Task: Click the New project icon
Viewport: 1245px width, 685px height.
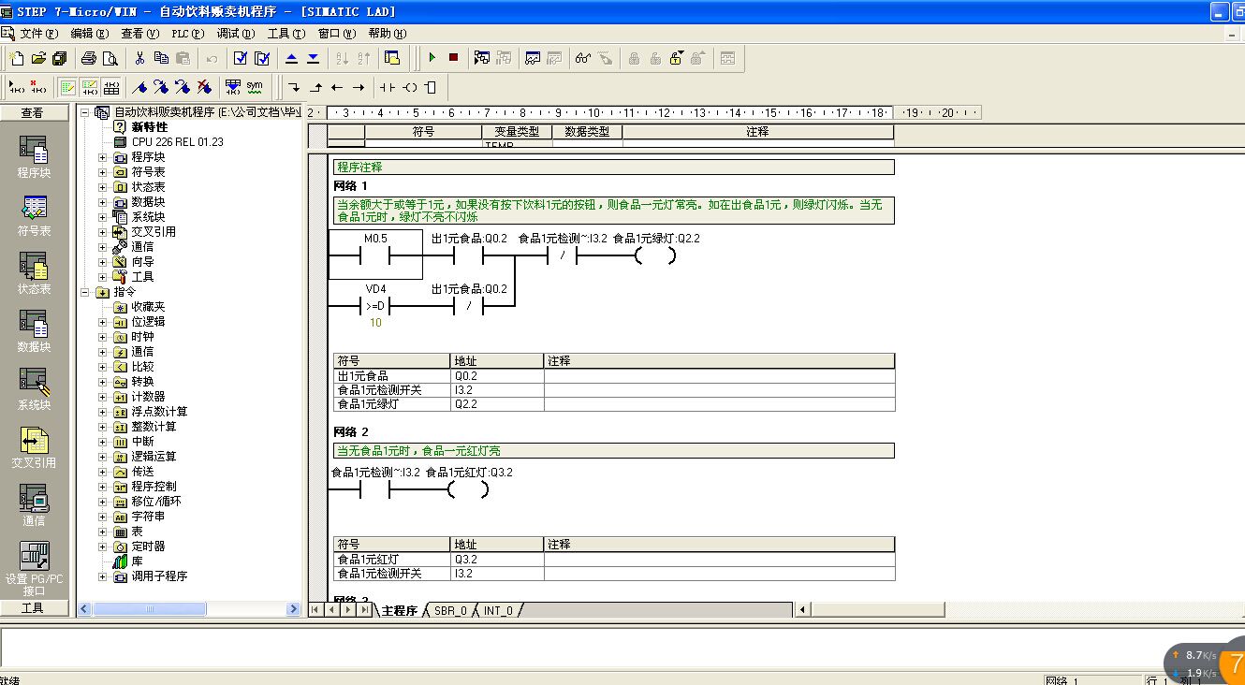Action: [17, 58]
